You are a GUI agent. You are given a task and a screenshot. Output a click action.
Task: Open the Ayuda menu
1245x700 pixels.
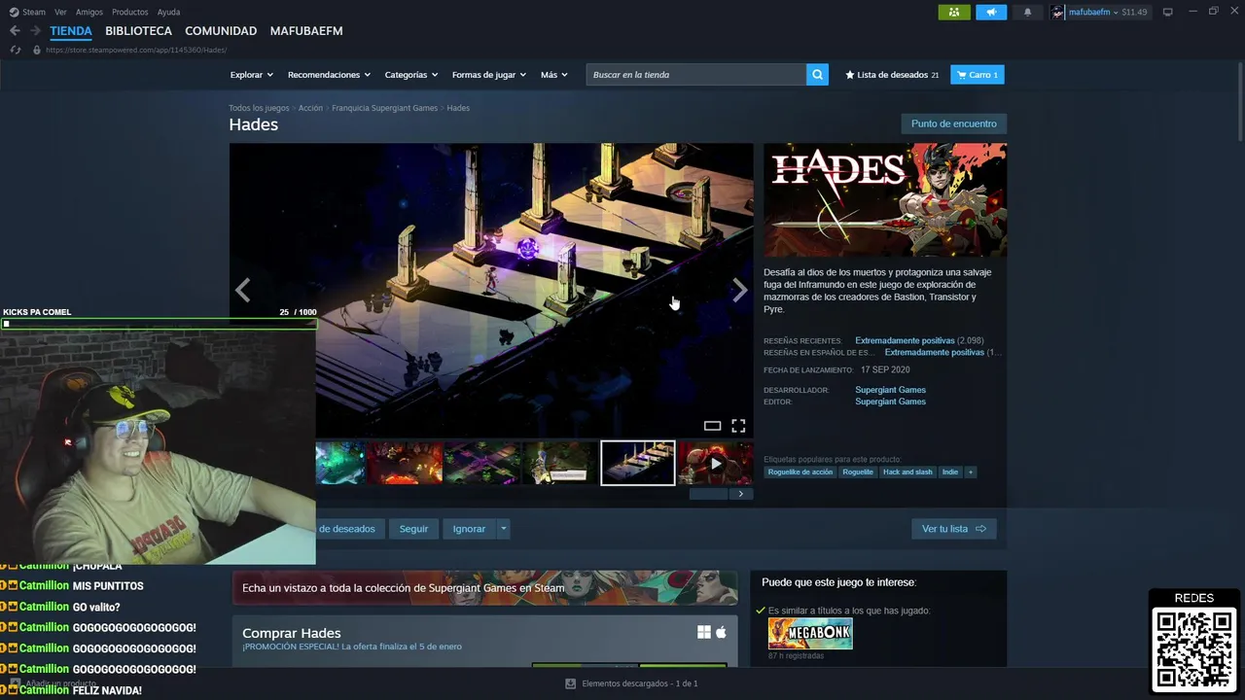tap(168, 12)
